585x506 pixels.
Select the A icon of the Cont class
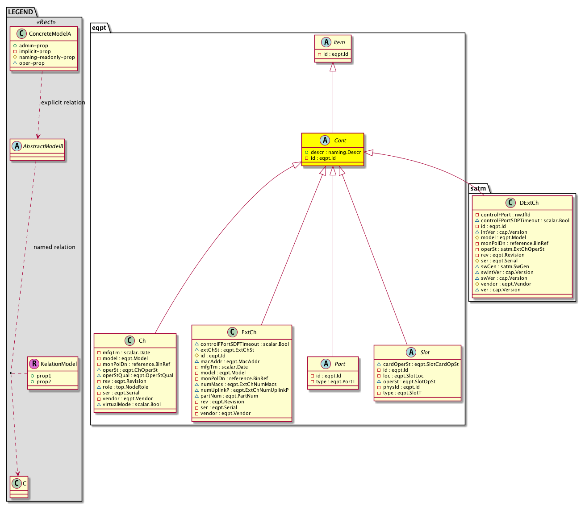coord(326,140)
